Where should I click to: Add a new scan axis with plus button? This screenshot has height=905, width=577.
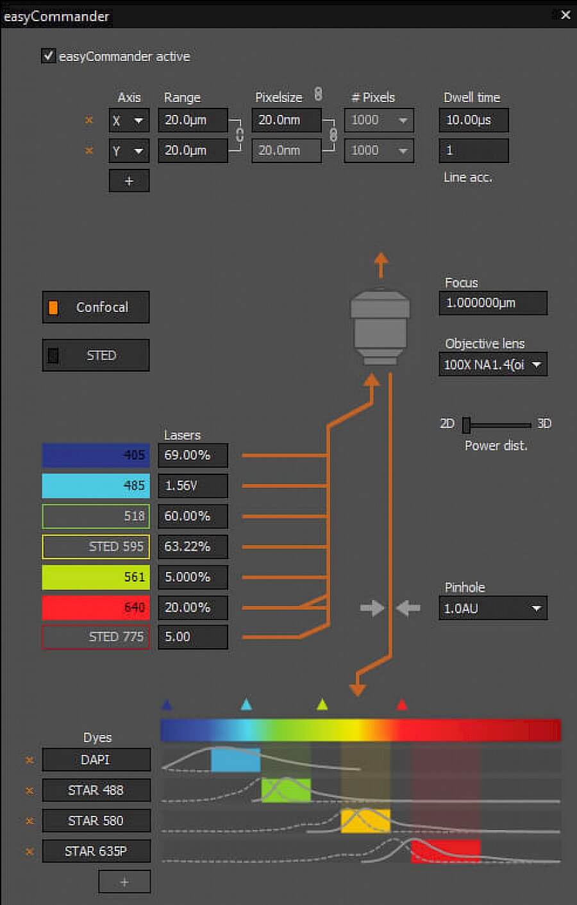(129, 181)
